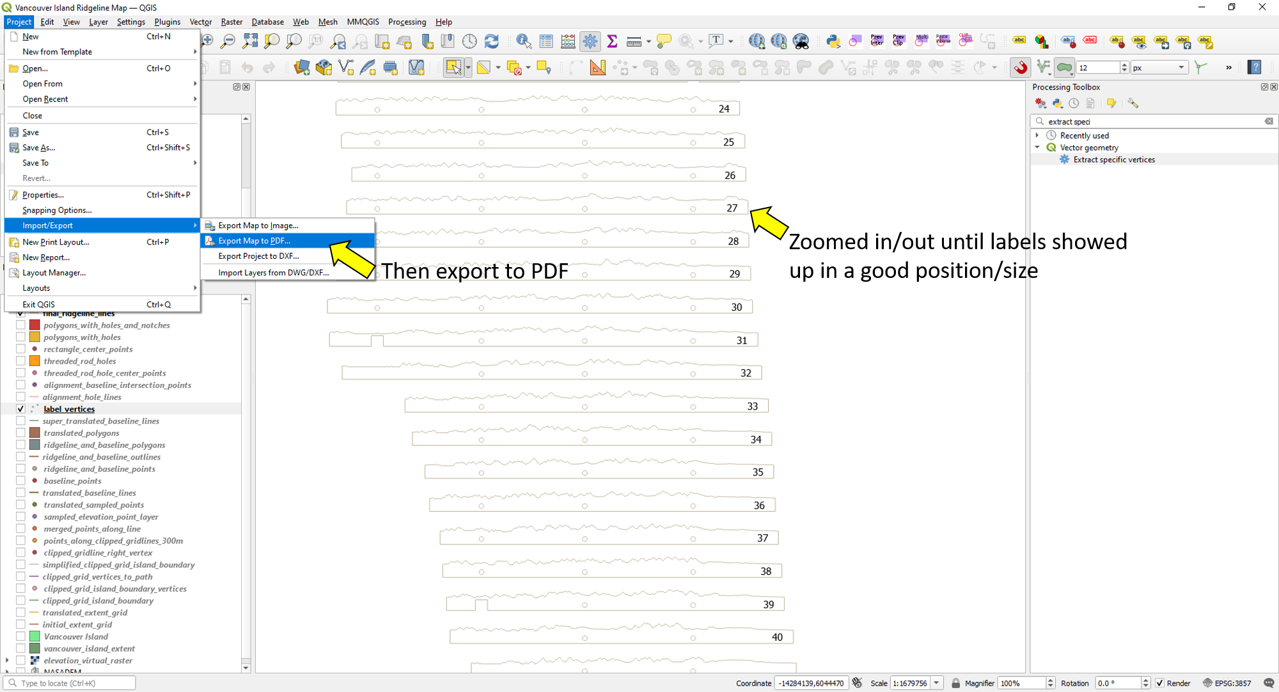Click the Zoom Full extent icon
Screen dimensions: 1279x692
250,42
